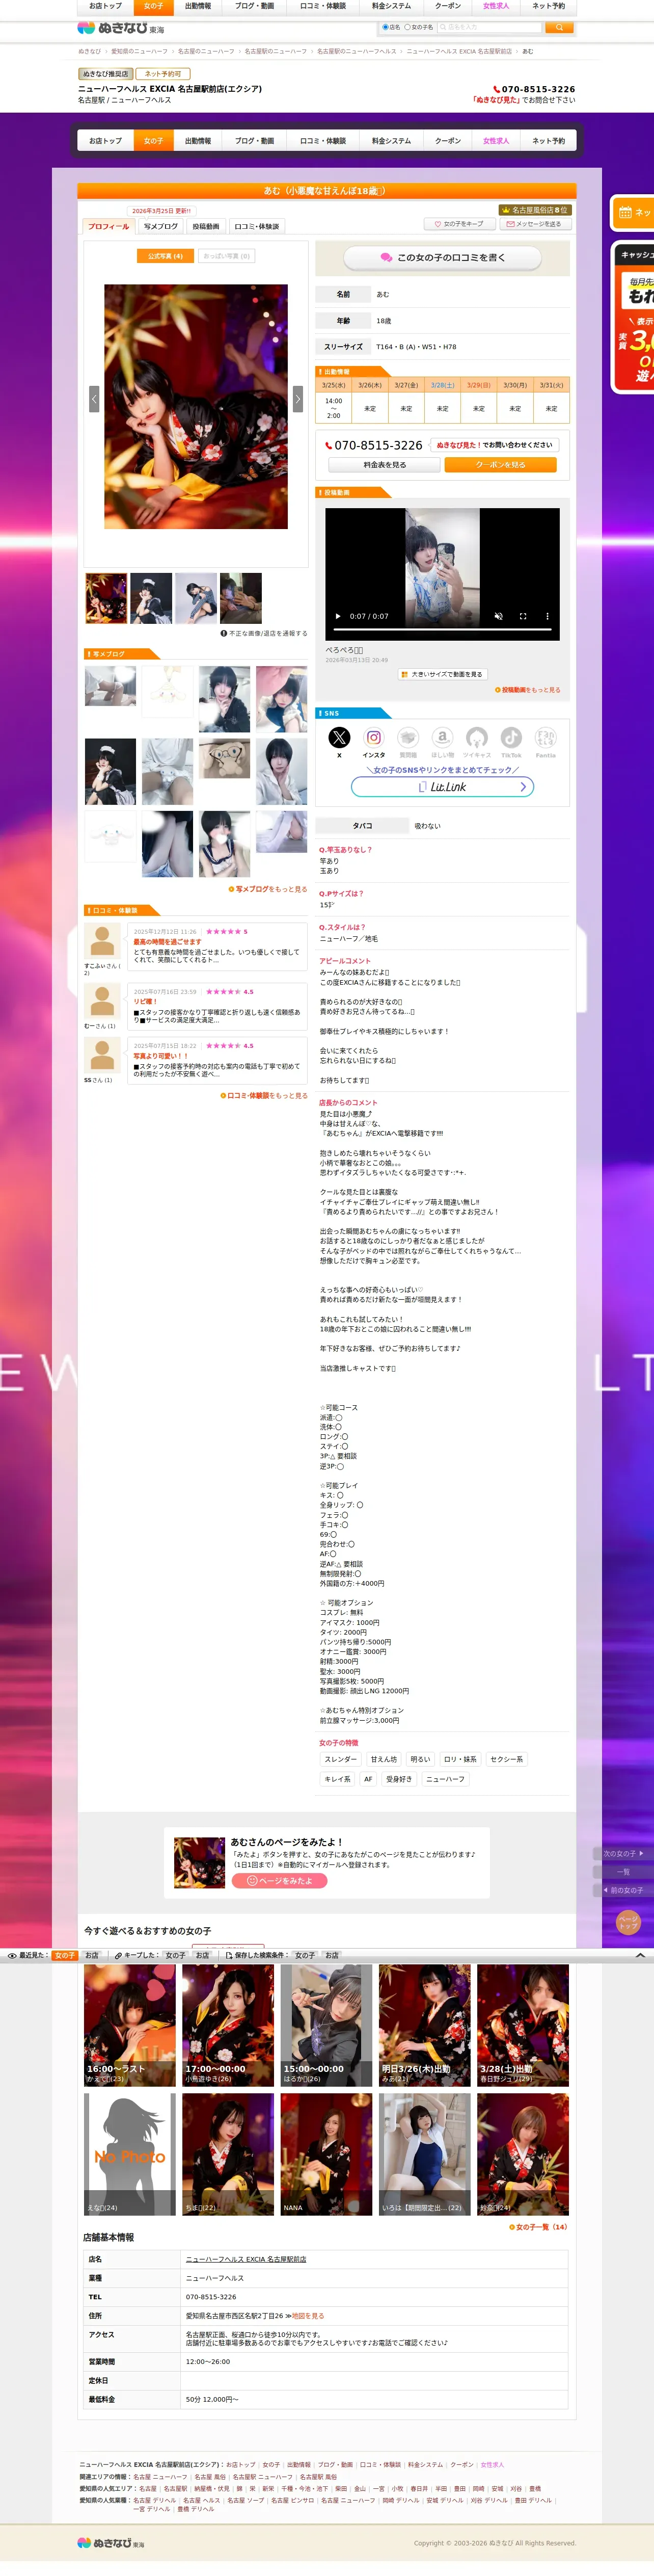Select the 公式写真 (4) photo tab

165,256
